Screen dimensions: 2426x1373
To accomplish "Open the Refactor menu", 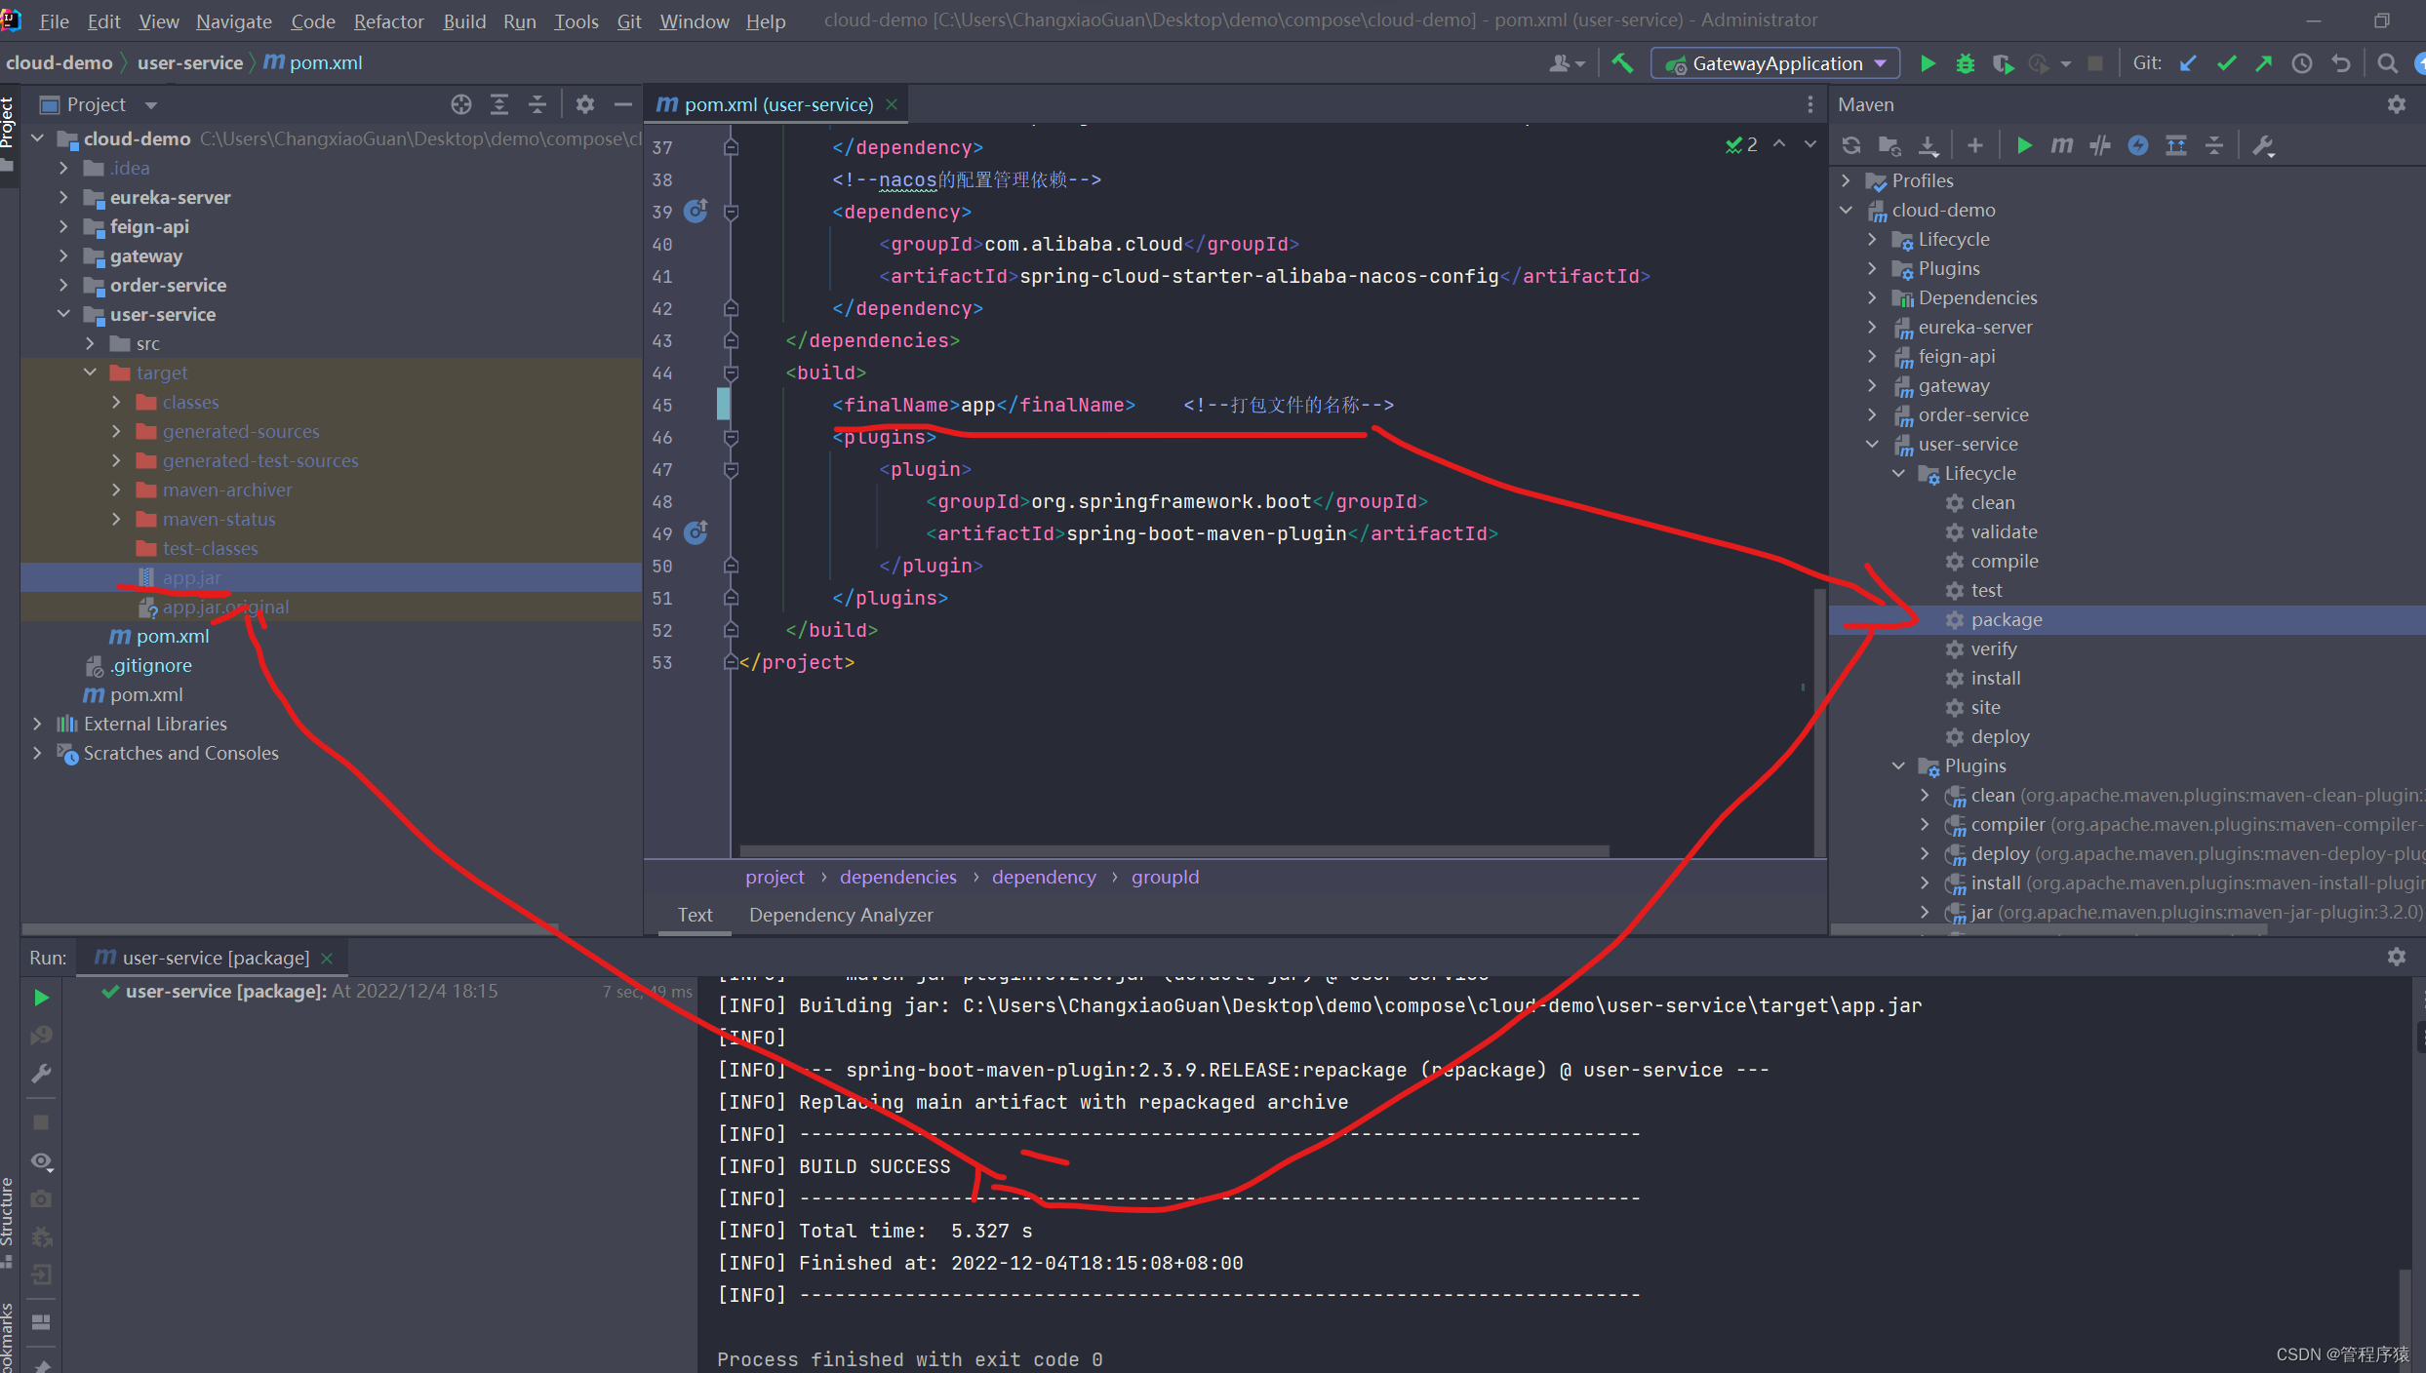I will pos(388,20).
